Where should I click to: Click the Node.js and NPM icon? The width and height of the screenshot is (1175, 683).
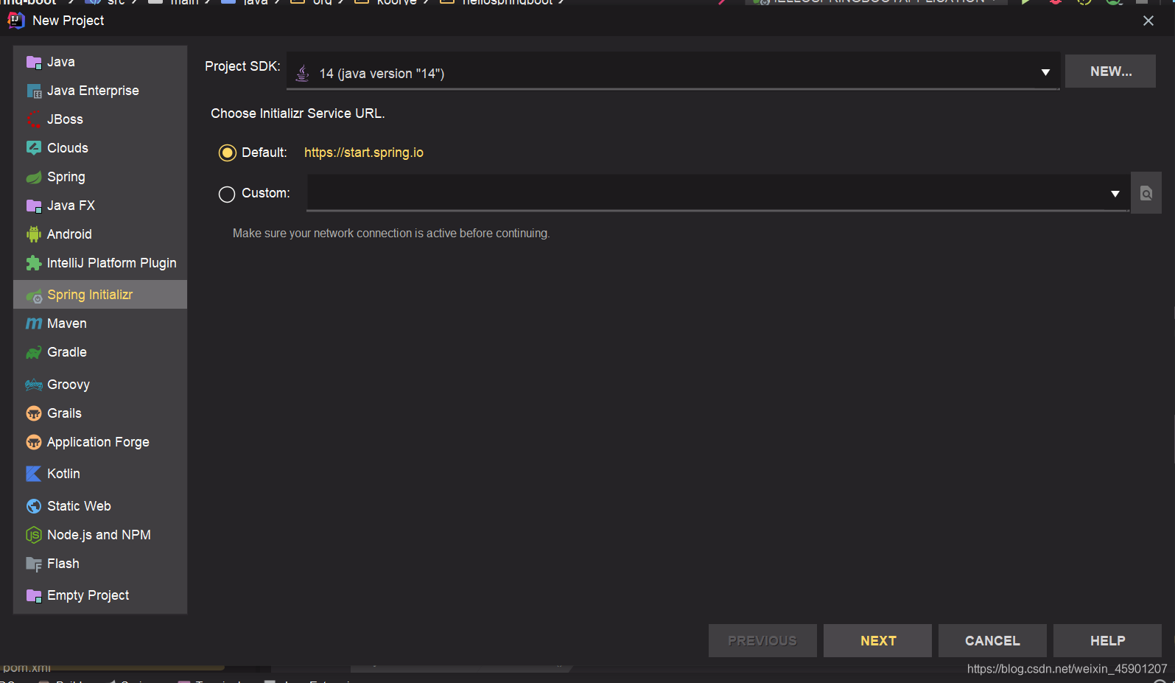click(34, 535)
